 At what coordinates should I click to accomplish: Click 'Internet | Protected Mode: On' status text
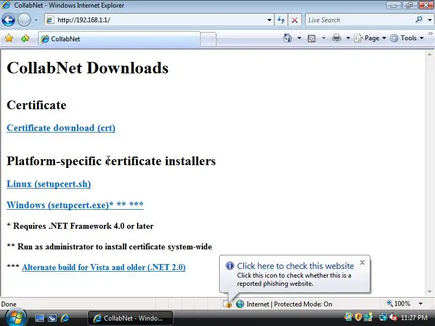point(289,304)
